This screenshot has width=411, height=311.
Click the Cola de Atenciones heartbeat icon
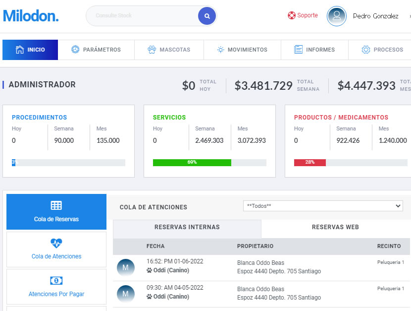pyautogui.click(x=56, y=243)
